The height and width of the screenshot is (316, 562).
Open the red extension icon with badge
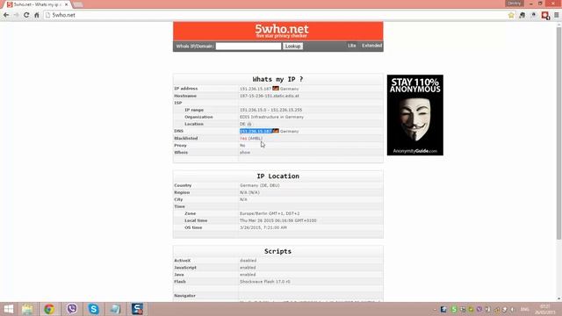tap(545, 16)
